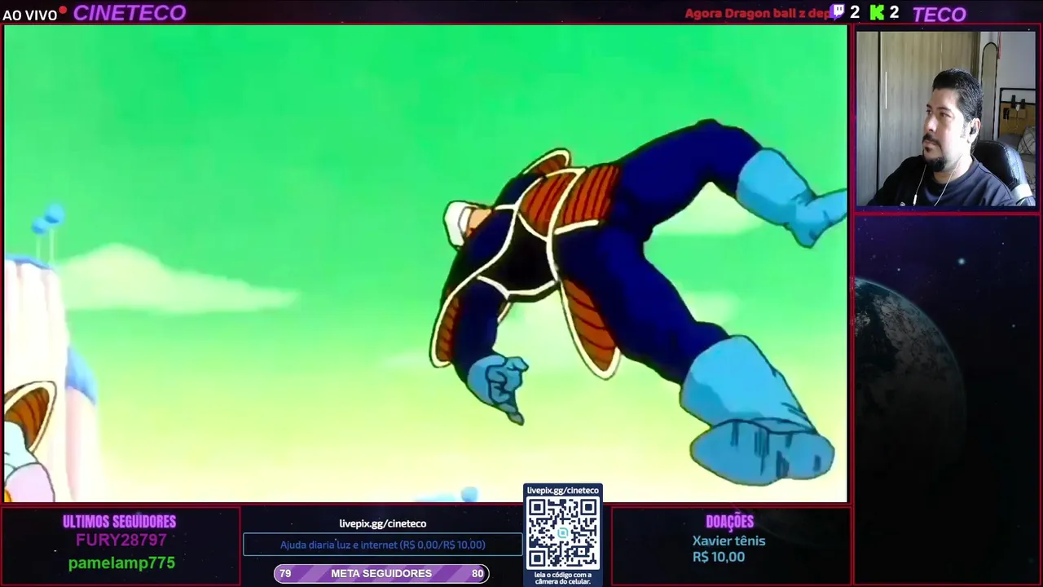Viewport: 1043px width, 587px height.
Task: Click the 80 target number on goal bar
Action: point(477,574)
